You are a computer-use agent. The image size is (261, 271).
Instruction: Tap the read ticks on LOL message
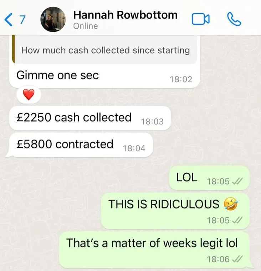coord(237,181)
